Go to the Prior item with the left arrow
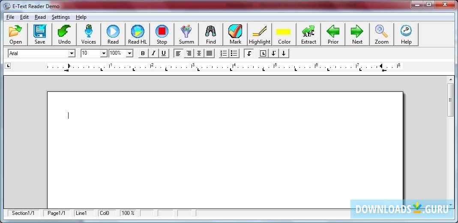 click(x=333, y=34)
